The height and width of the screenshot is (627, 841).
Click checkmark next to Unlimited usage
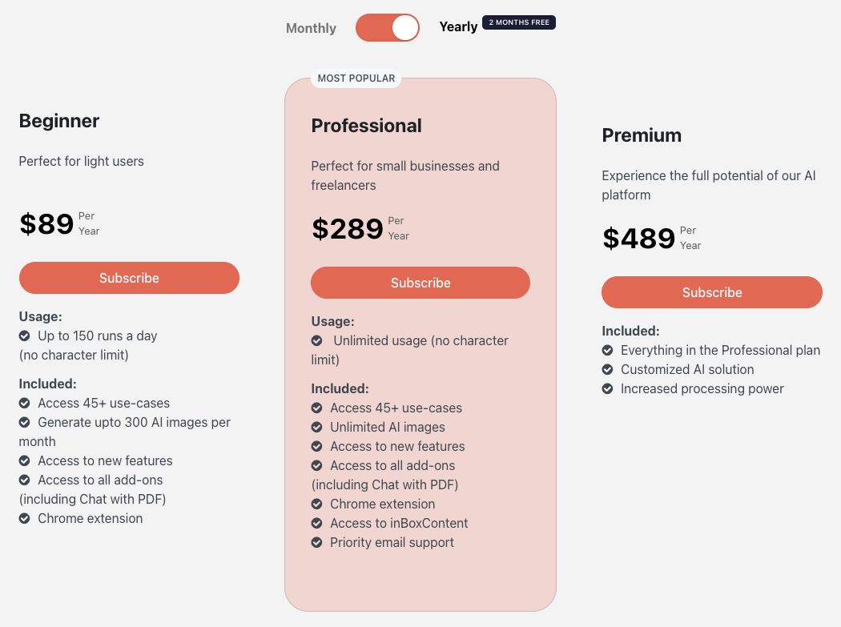point(317,341)
